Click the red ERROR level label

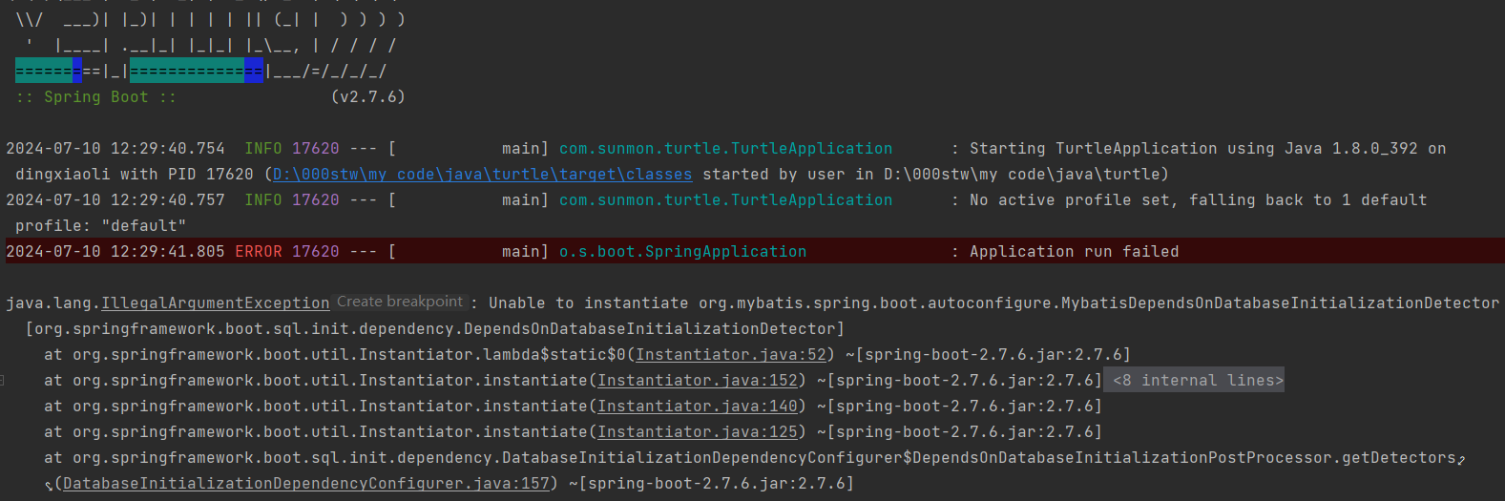tap(259, 252)
